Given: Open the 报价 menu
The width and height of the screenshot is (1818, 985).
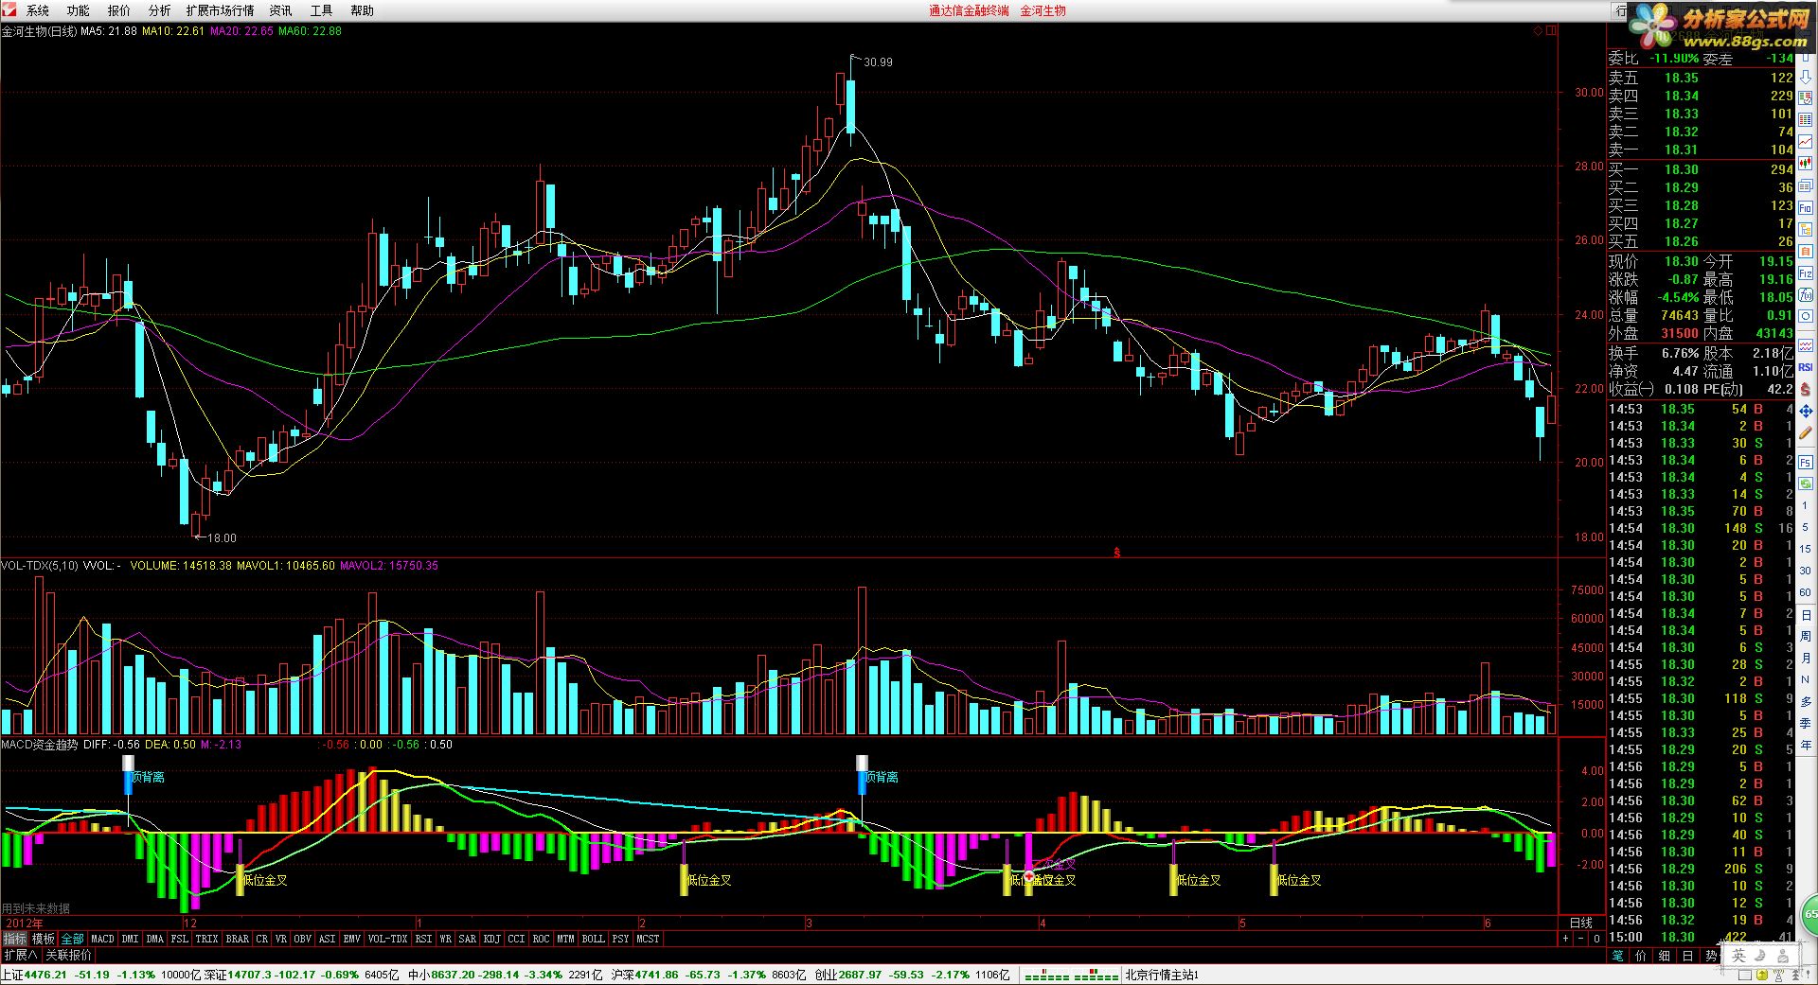Looking at the screenshot, I should 119,10.
